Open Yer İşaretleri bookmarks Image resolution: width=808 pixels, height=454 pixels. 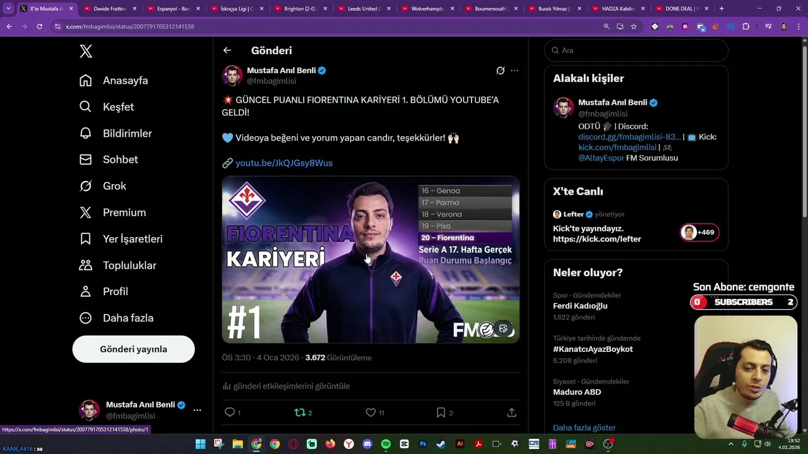tap(121, 239)
